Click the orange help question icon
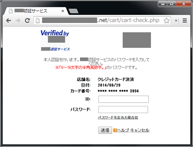Viewport: 193px width, 147px height. (x=115, y=130)
